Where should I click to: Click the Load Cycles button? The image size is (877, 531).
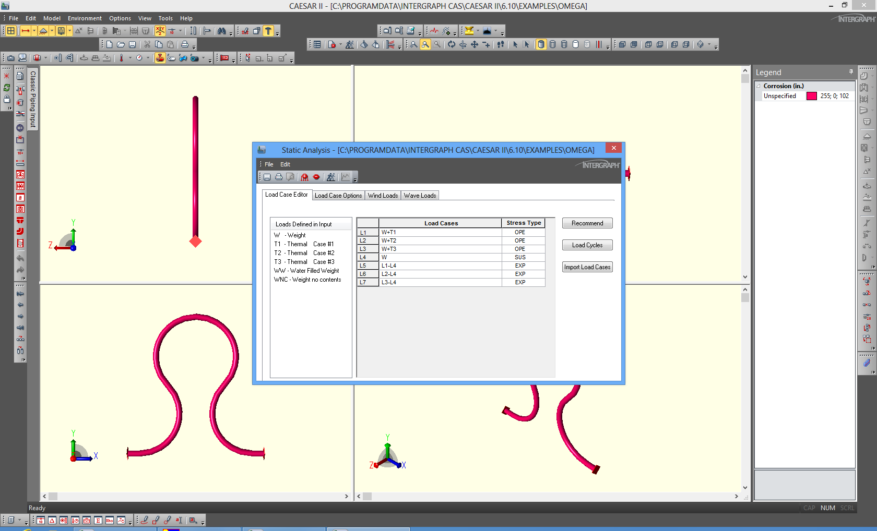[x=587, y=245]
